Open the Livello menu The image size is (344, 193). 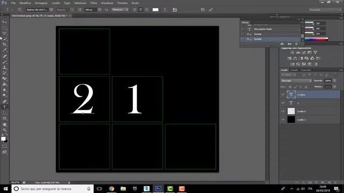coord(56,3)
